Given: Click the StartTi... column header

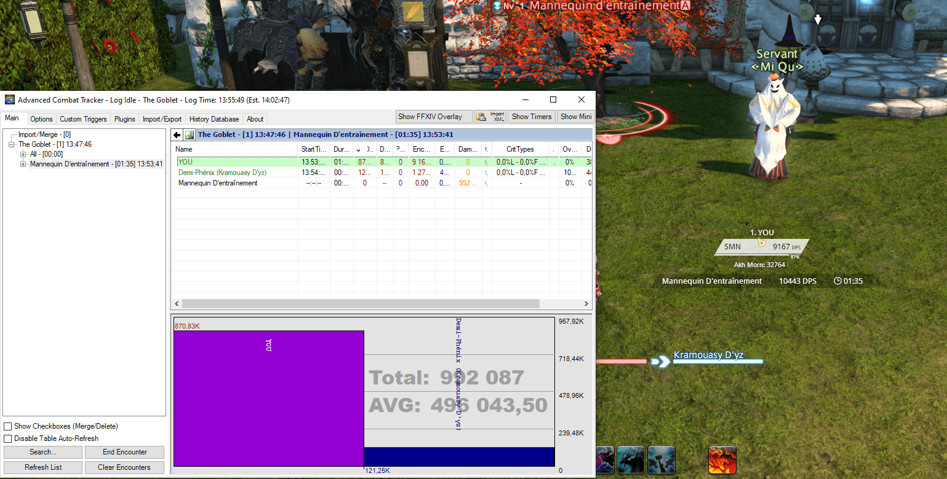Looking at the screenshot, I should [314, 149].
